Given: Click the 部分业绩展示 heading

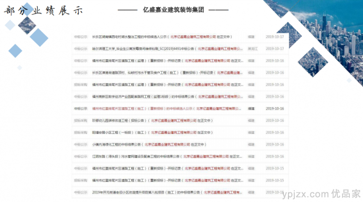Looking at the screenshot, I should coord(43,11).
